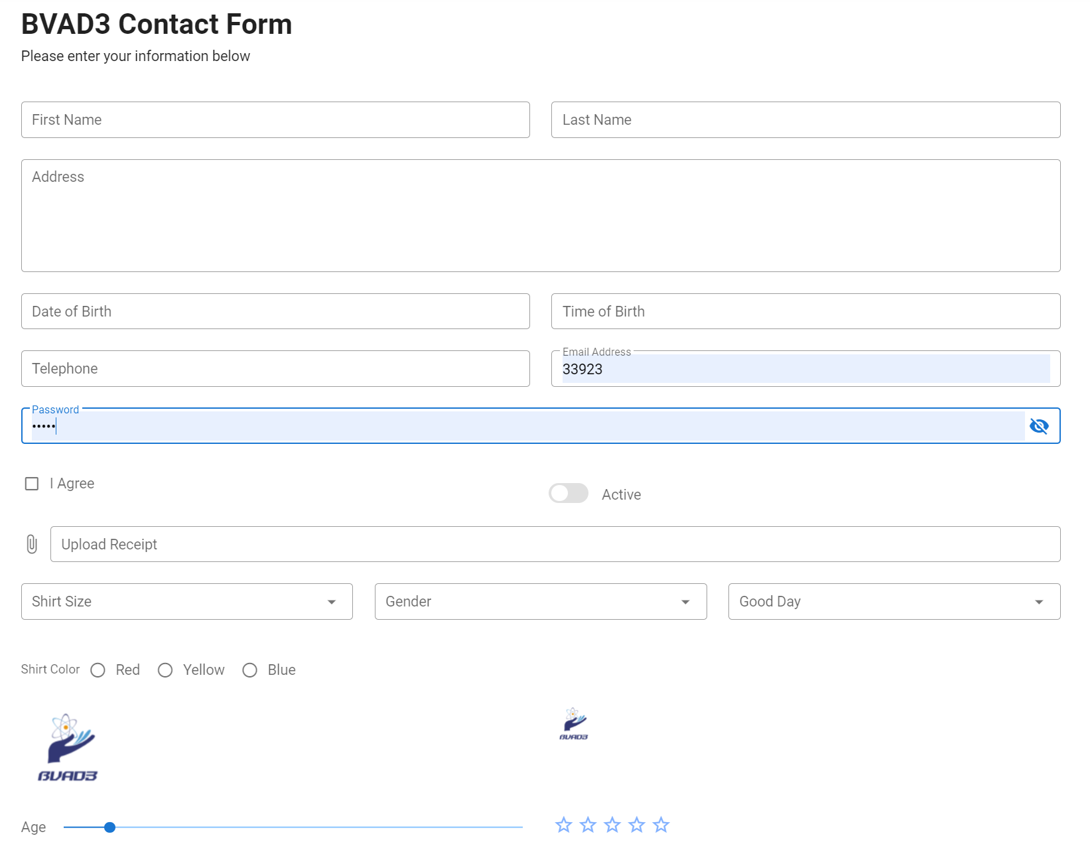The height and width of the screenshot is (852, 1090).
Task: Click the second rating star
Action: tap(588, 825)
